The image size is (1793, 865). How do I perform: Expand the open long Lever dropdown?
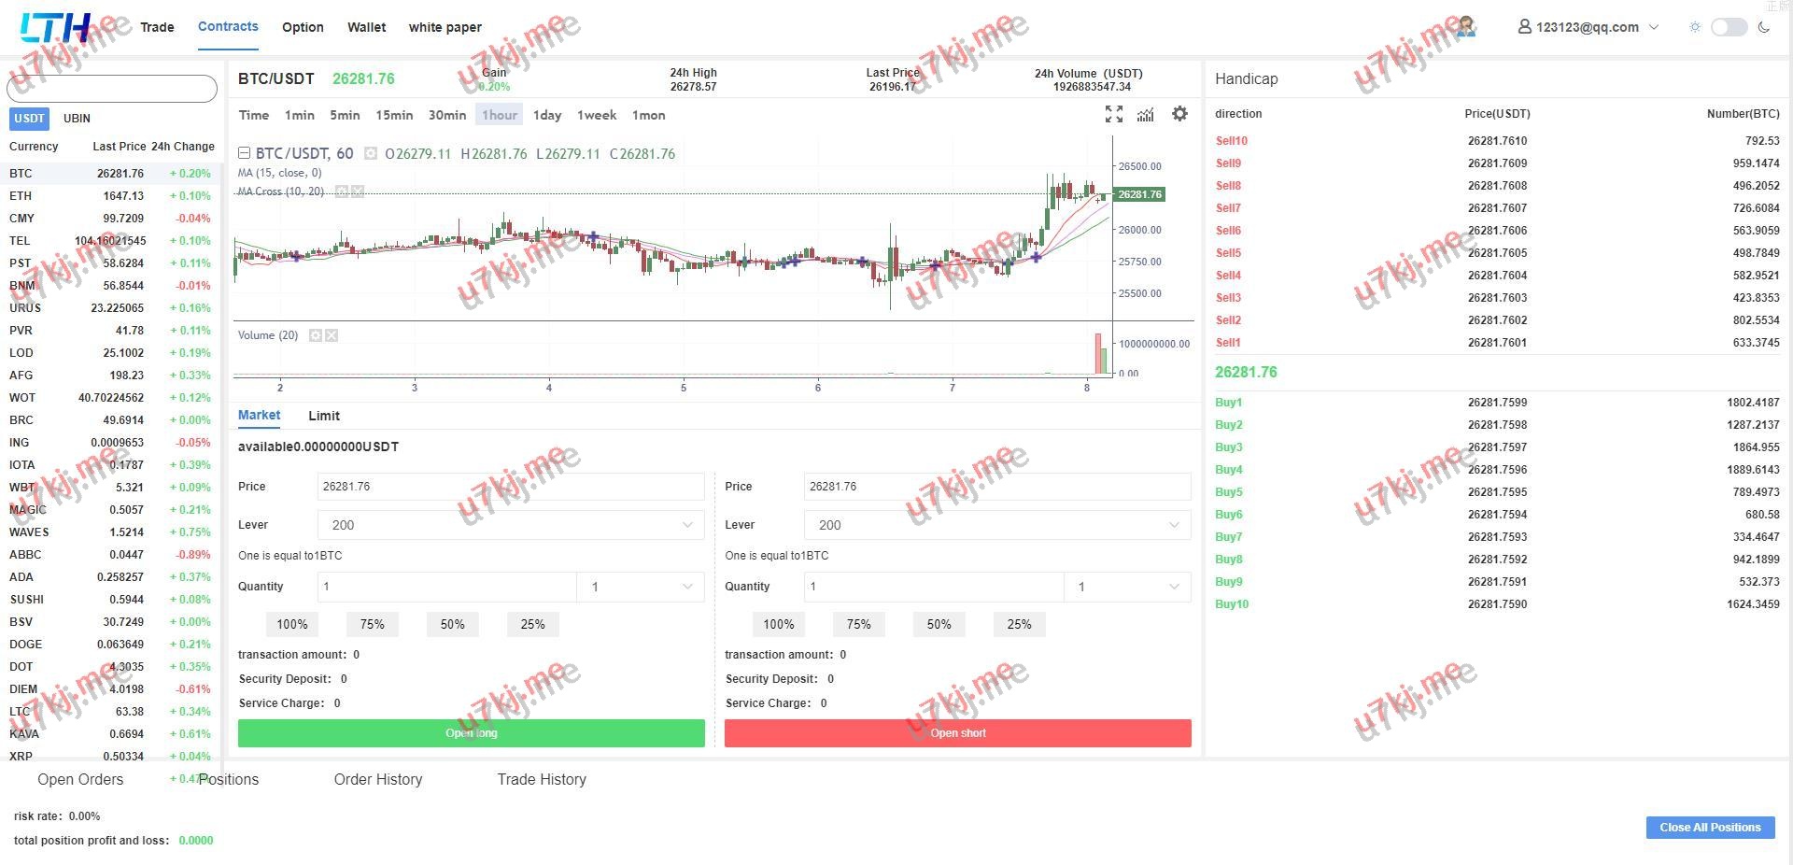[x=511, y=525]
